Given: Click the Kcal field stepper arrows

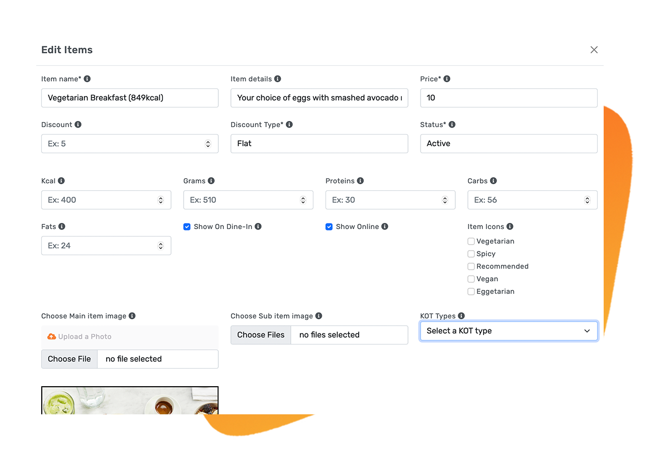Looking at the screenshot, I should [x=161, y=200].
